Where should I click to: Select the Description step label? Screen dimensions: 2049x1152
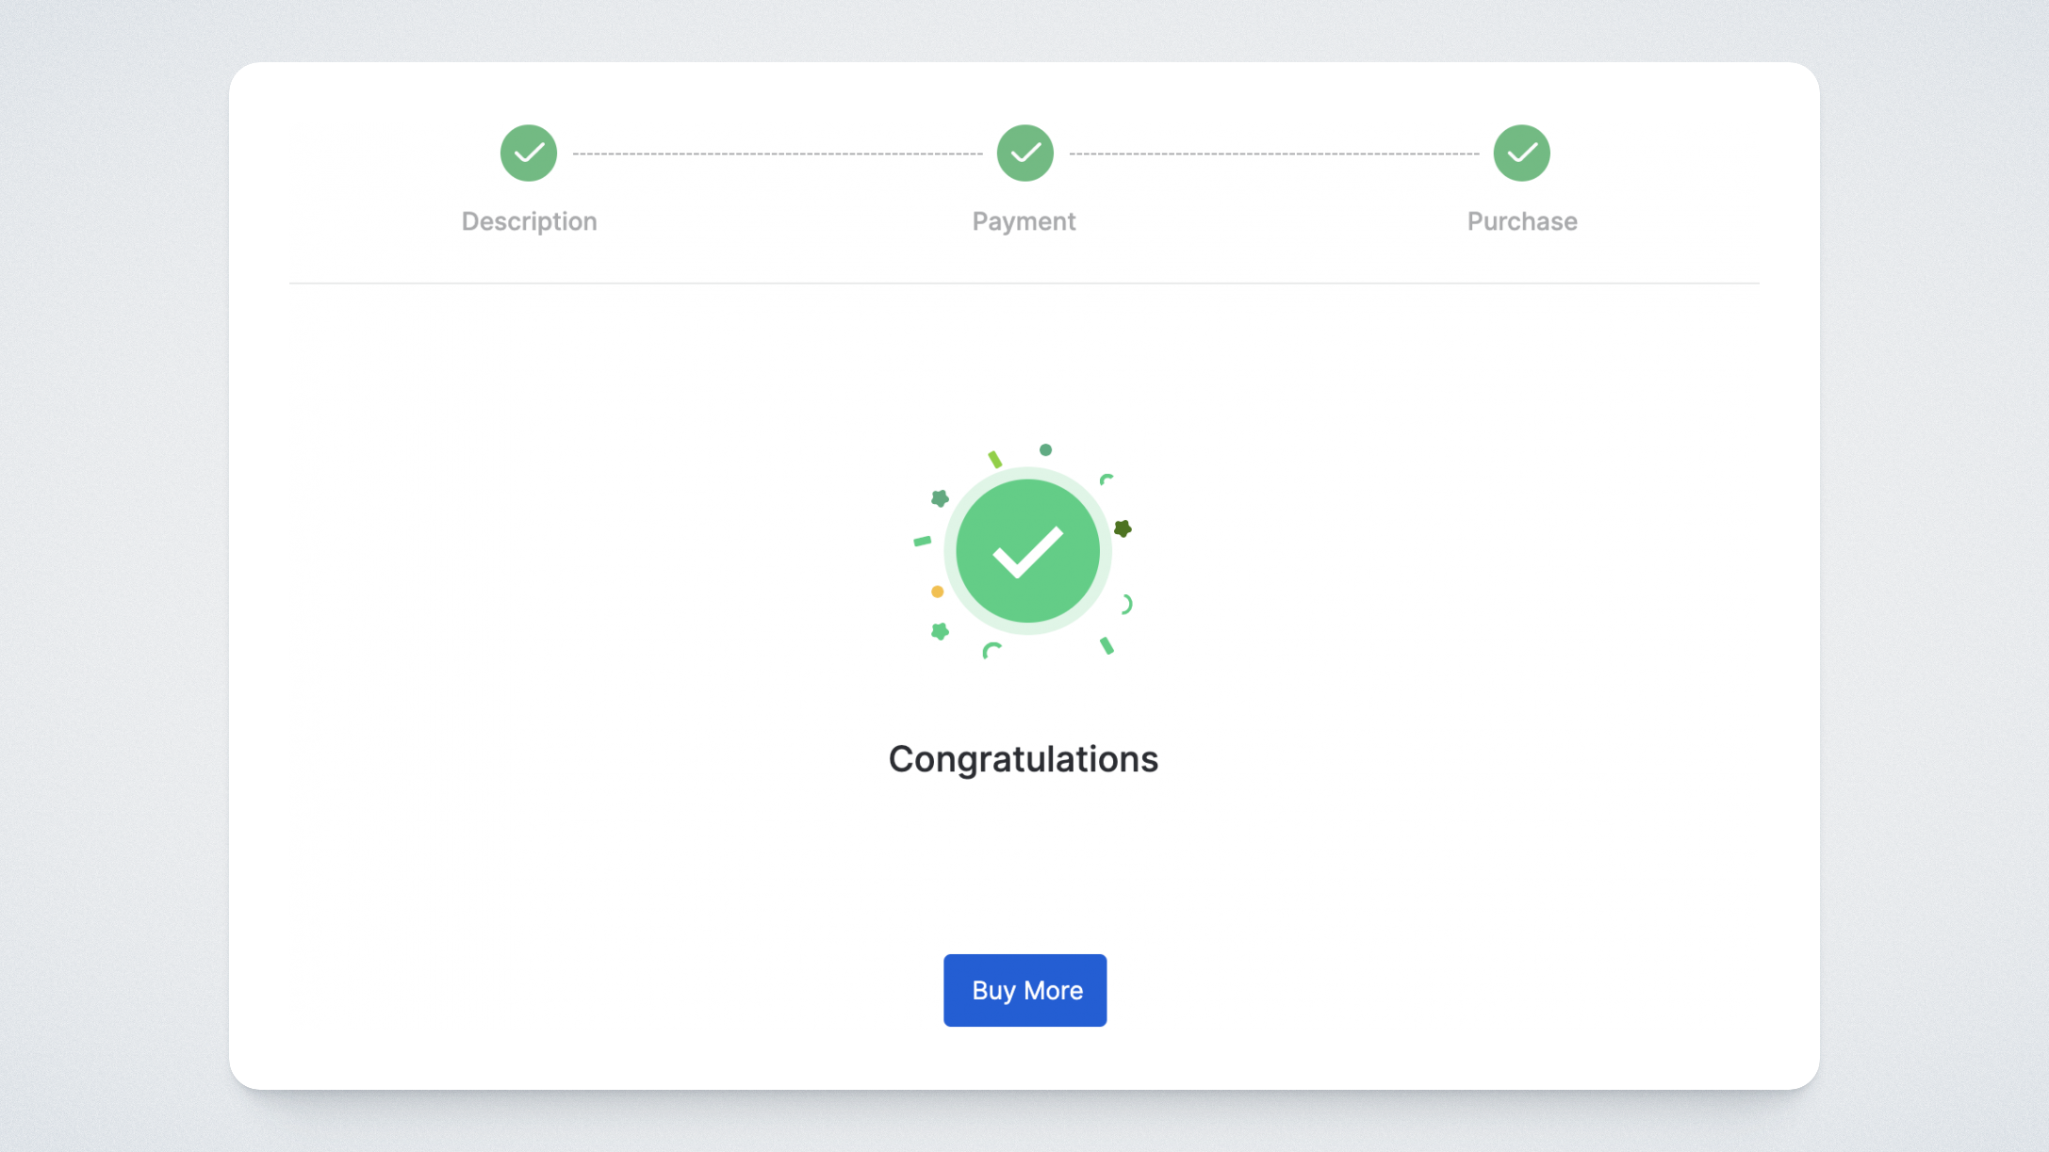point(529,221)
